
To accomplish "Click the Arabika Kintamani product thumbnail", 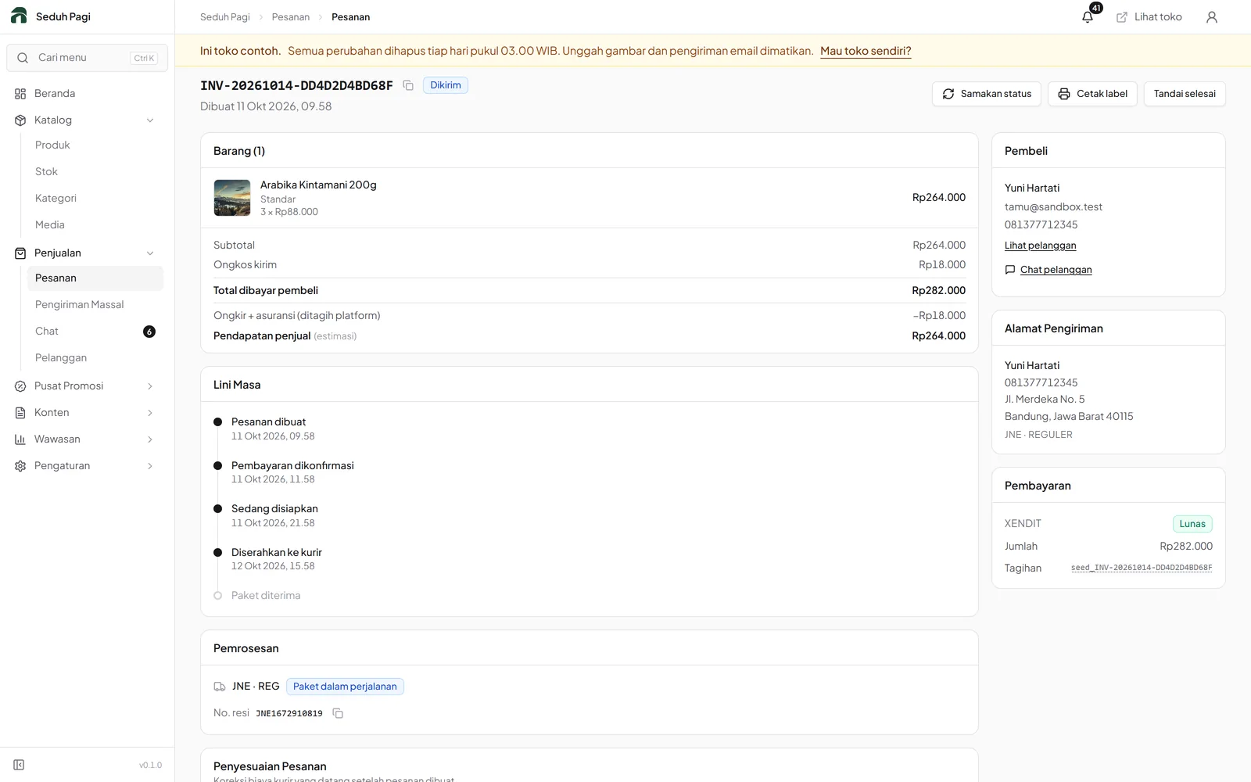I will coord(232,198).
